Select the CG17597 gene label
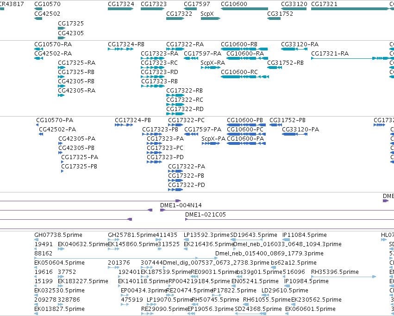Image resolution: width=394 pixels, height=316 pixels. click(197, 4)
